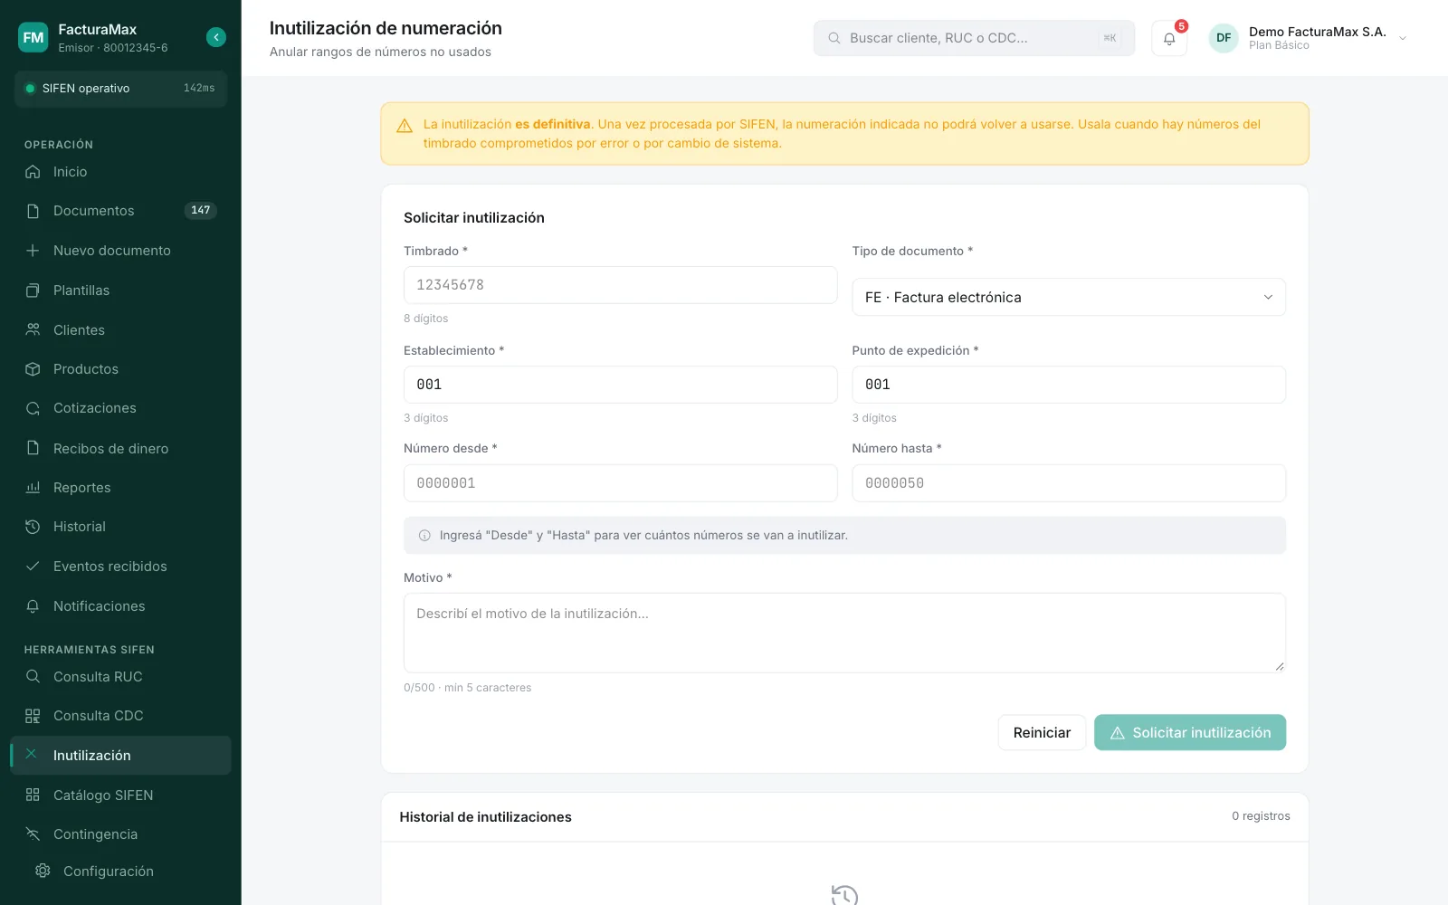Click the Cotizaciones icon in sidebar
The image size is (1448, 905).
point(33,408)
